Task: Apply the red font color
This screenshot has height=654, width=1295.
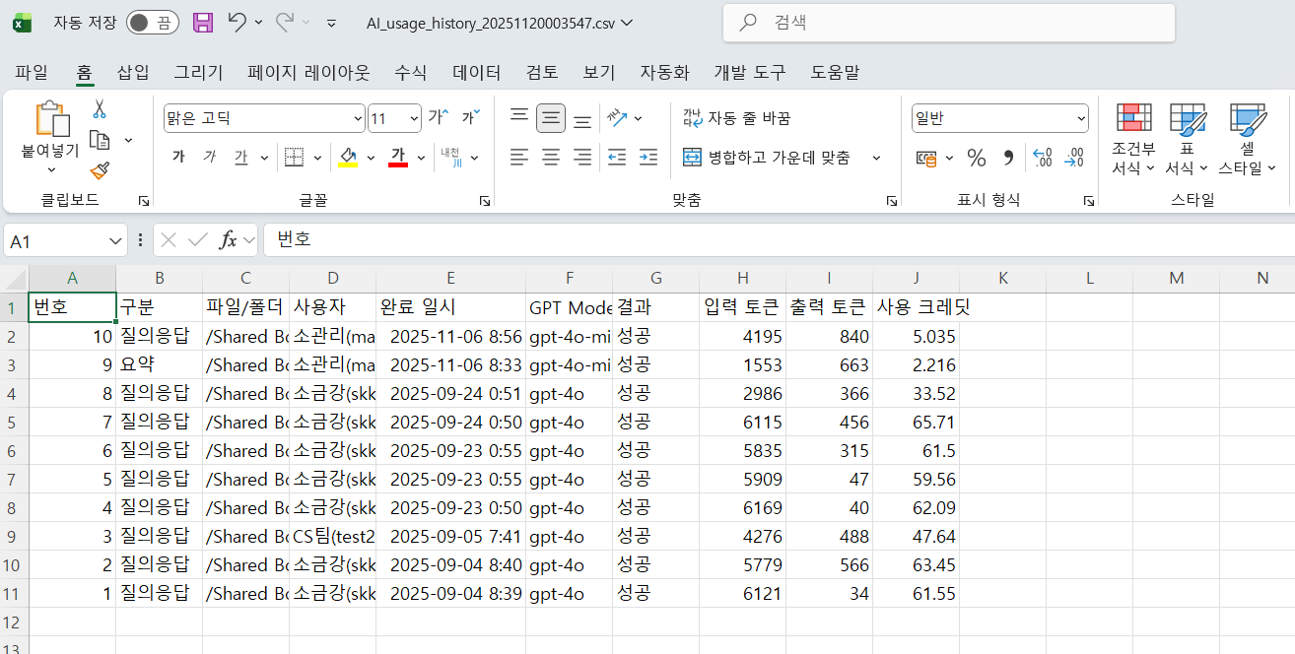Action: pyautogui.click(x=398, y=158)
